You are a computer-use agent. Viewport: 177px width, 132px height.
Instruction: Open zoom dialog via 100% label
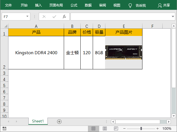[167, 129]
